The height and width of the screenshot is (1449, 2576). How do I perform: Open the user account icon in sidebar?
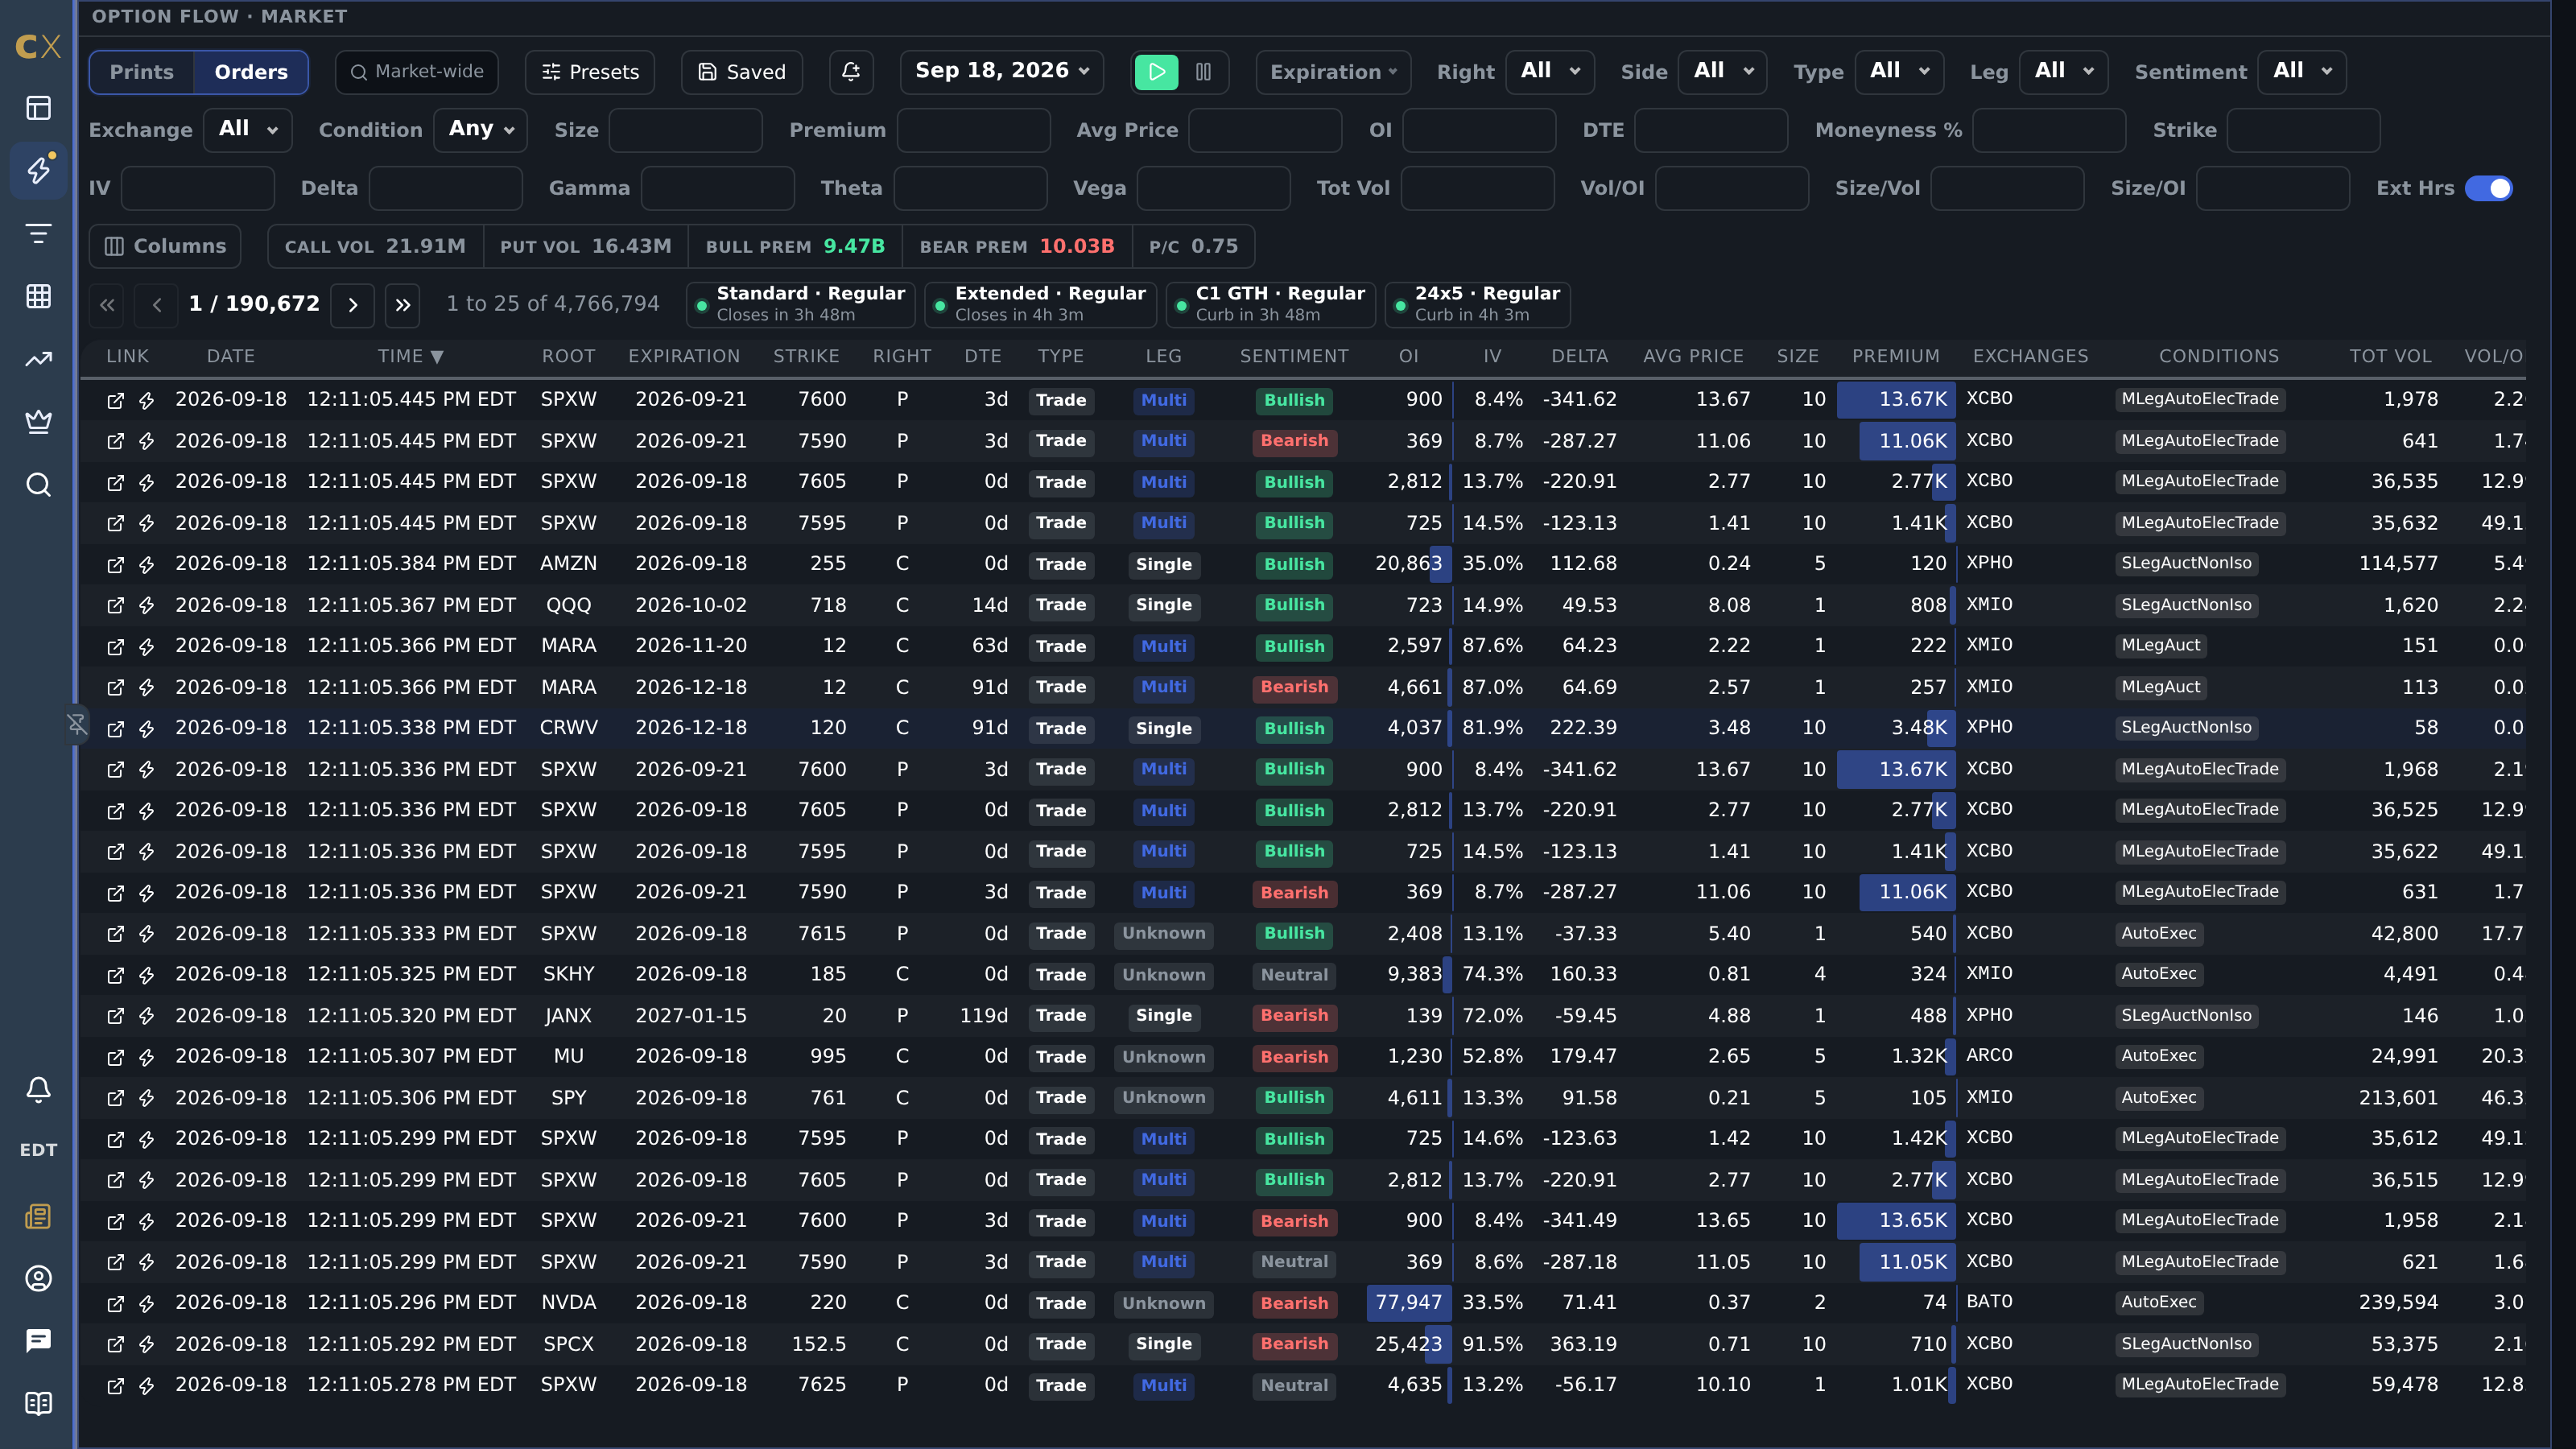pos(38,1278)
